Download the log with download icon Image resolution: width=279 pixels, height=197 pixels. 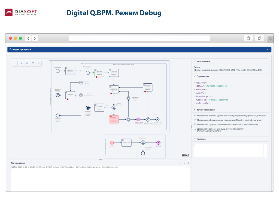(x=180, y=163)
